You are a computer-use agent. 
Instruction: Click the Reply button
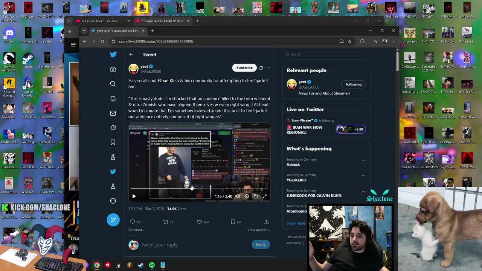pyautogui.click(x=261, y=245)
